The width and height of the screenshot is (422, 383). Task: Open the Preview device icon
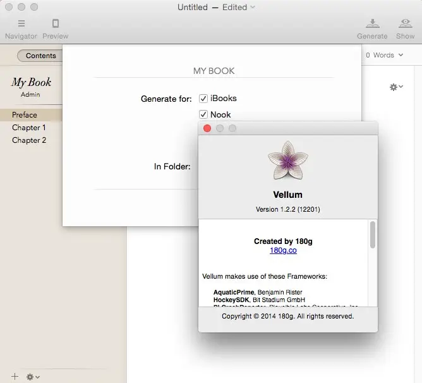click(x=56, y=24)
